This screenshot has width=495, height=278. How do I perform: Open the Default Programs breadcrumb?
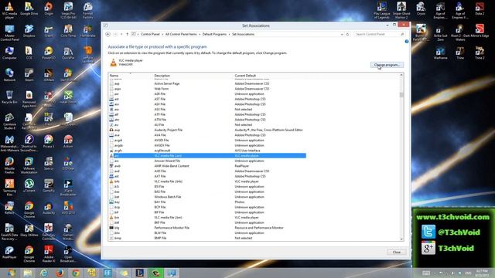(x=214, y=34)
